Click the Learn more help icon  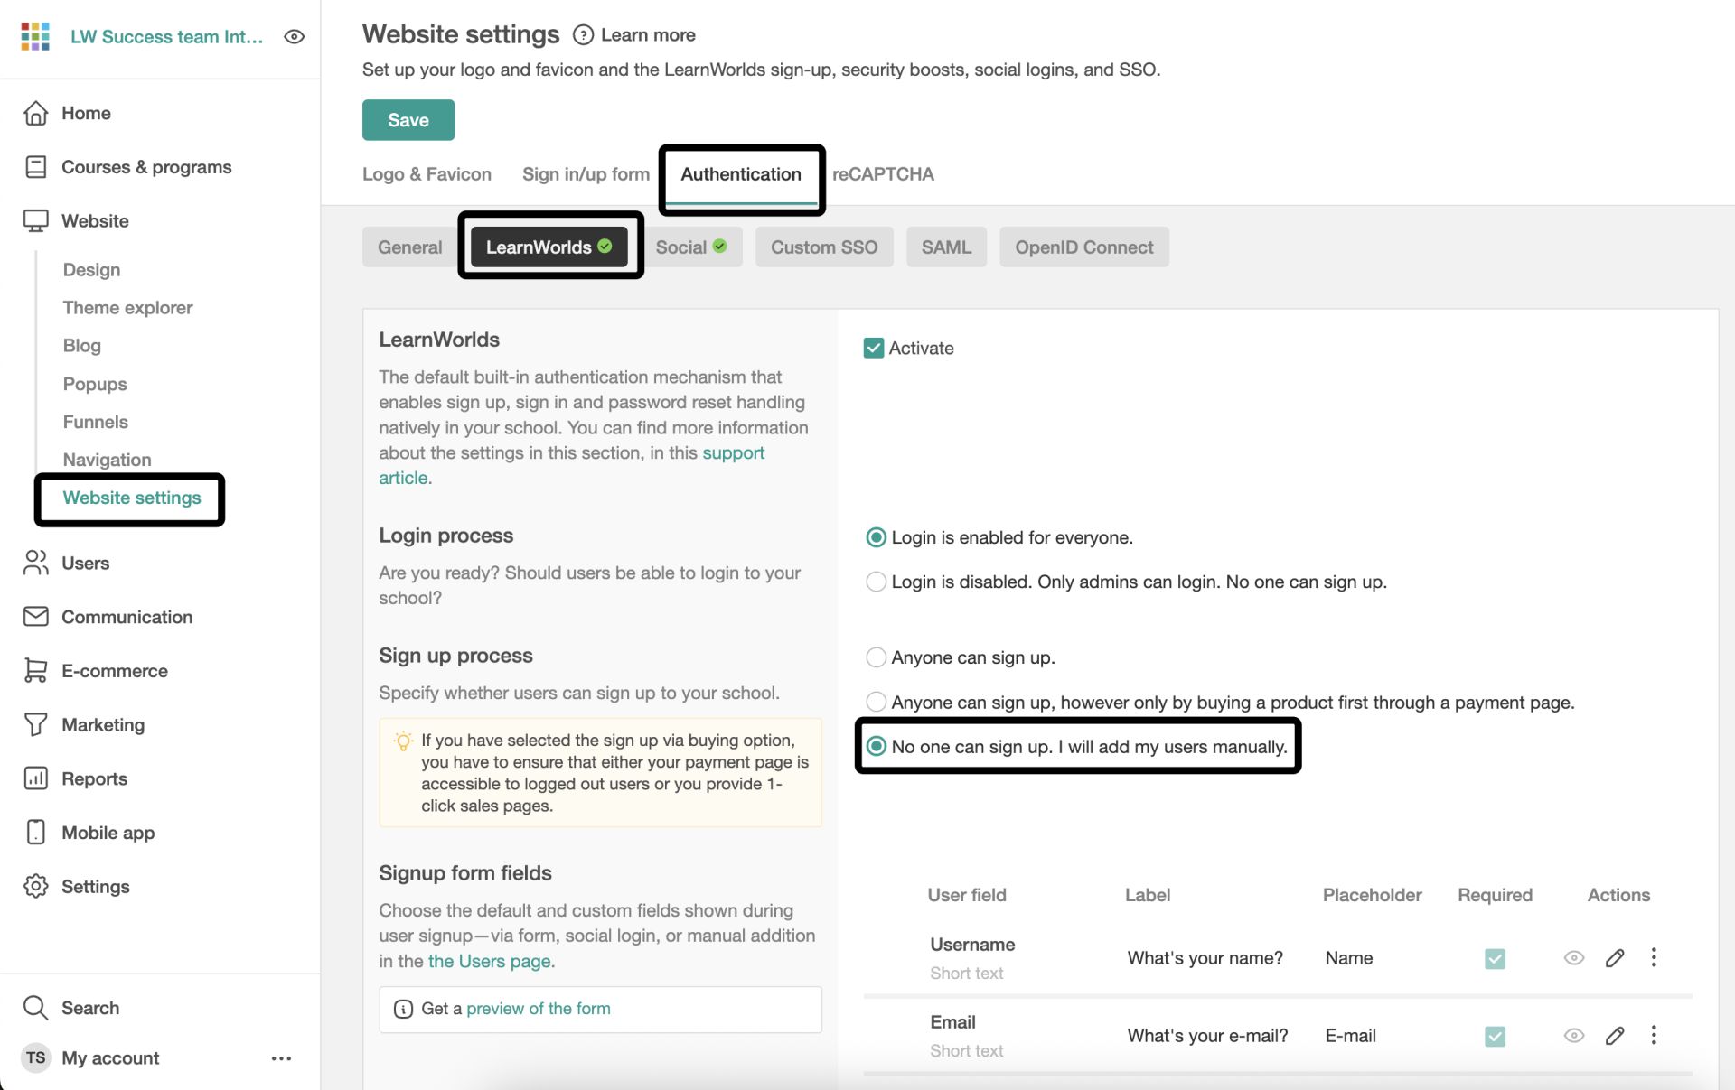pyautogui.click(x=584, y=35)
